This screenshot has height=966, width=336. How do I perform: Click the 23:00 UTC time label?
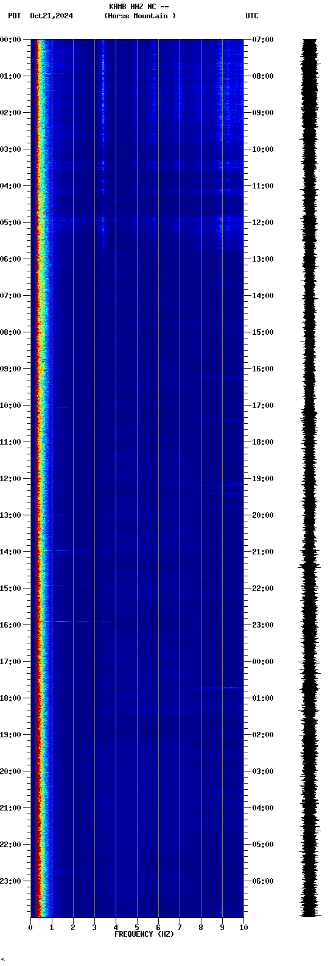pyautogui.click(x=263, y=625)
